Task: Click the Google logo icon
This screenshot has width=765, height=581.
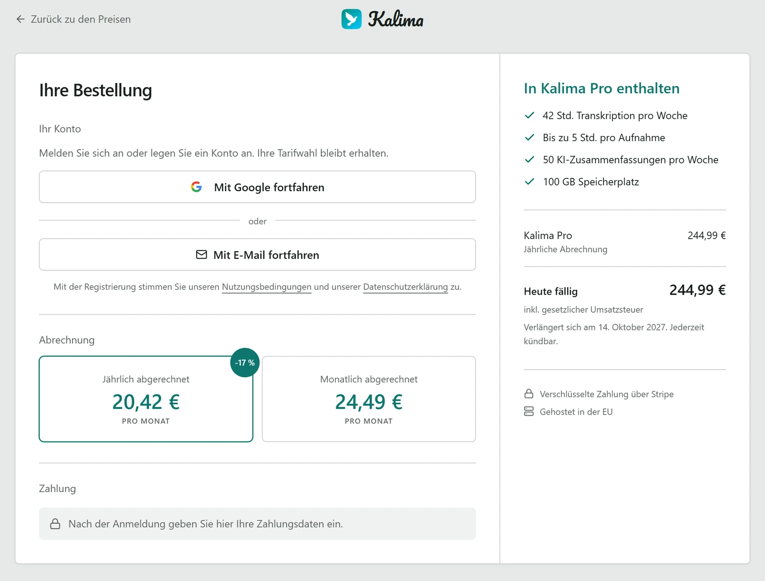Action: pyautogui.click(x=197, y=187)
